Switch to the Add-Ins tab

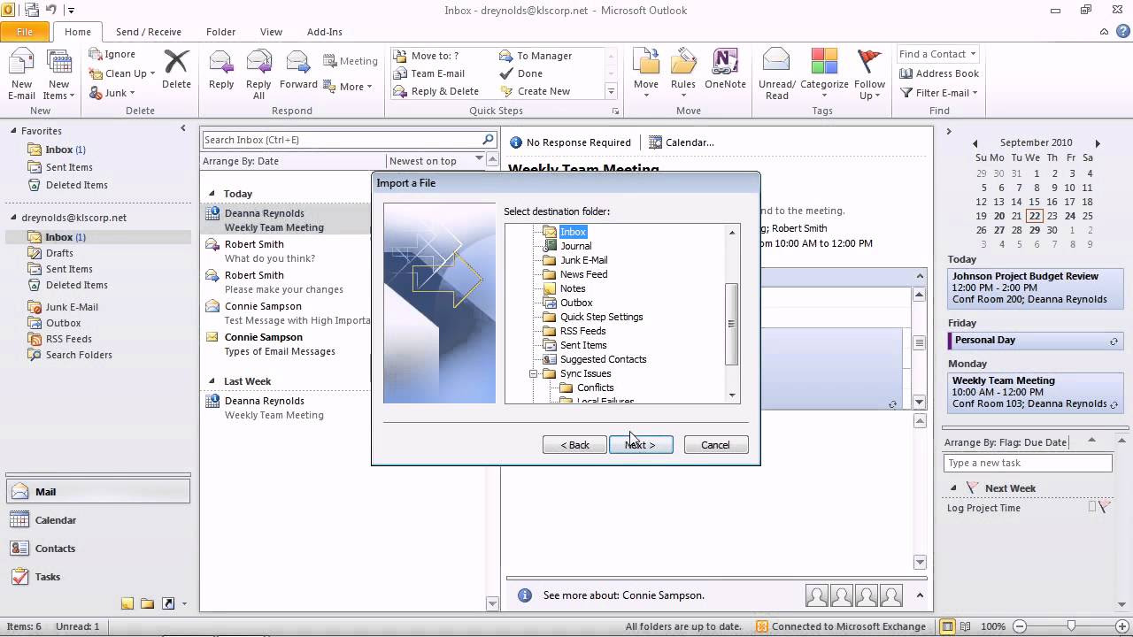[324, 32]
